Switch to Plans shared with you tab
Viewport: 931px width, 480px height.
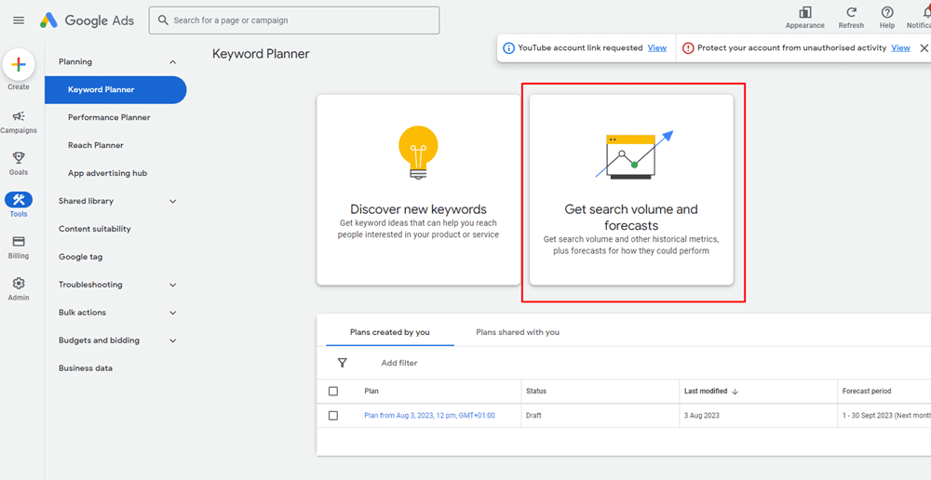518,332
